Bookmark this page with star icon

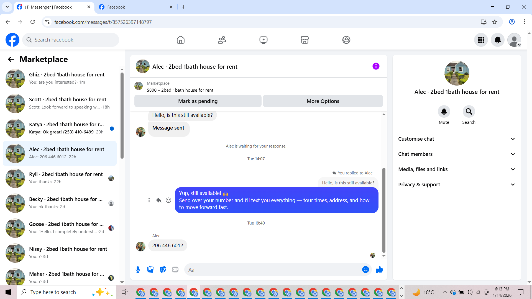tap(495, 22)
